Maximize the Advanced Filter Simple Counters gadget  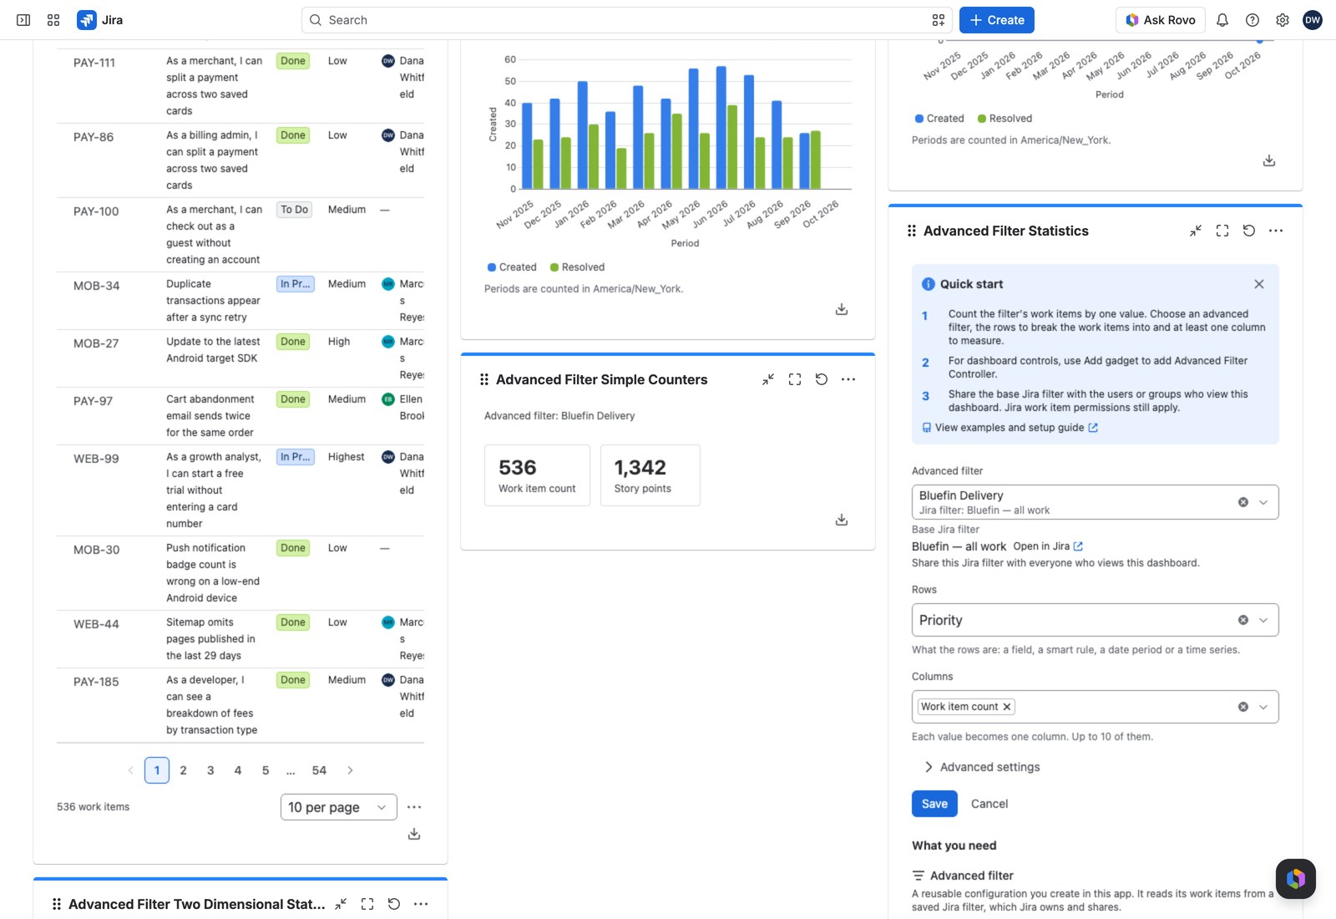point(795,379)
